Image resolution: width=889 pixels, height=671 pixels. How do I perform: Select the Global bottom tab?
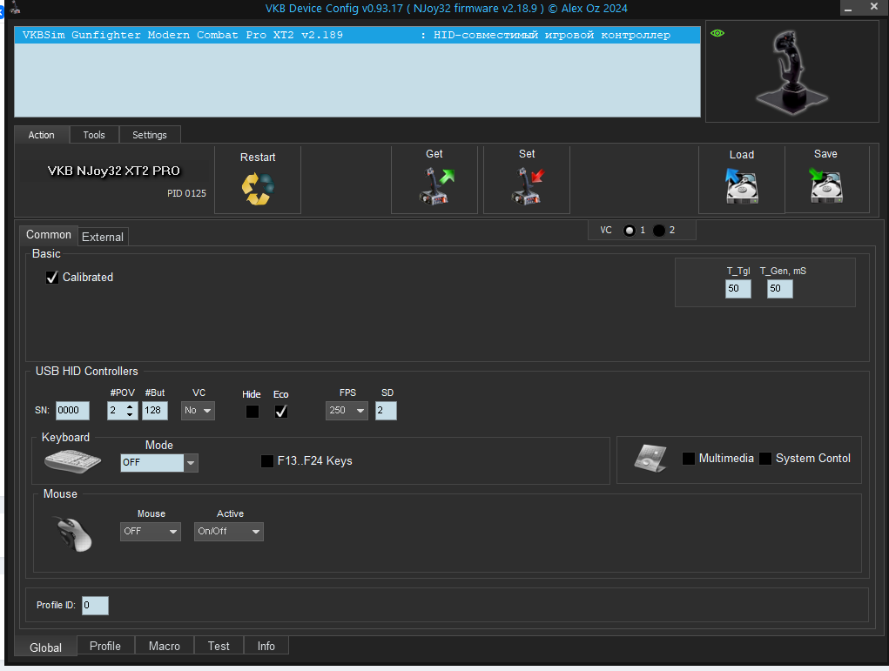45,648
